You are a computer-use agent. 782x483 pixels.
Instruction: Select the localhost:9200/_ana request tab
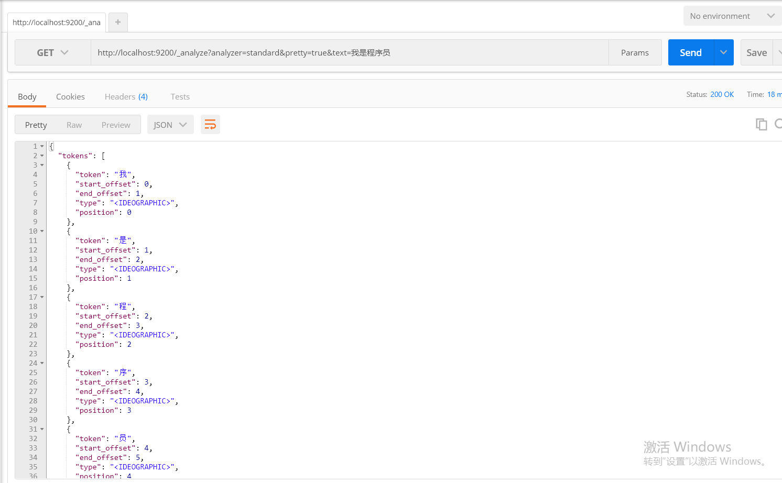[x=57, y=23]
